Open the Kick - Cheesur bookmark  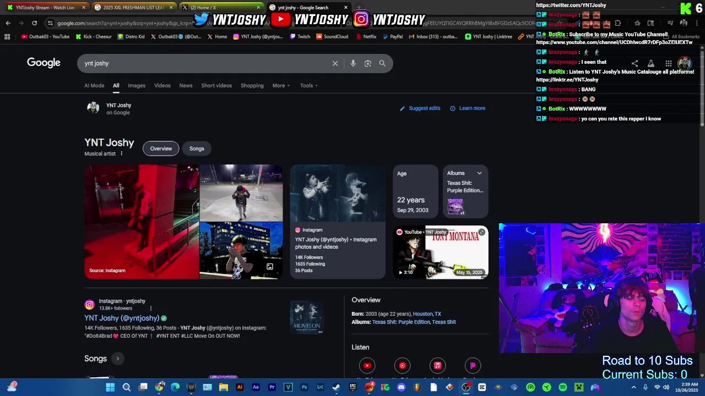pos(94,37)
